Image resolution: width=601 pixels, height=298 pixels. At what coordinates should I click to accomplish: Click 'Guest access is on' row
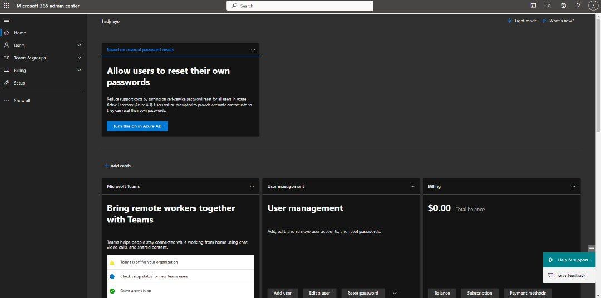tap(180, 291)
